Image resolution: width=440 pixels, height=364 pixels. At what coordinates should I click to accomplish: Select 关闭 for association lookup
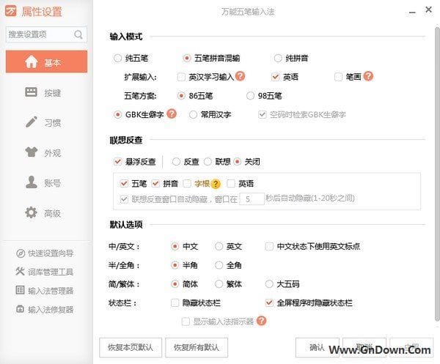(x=237, y=162)
